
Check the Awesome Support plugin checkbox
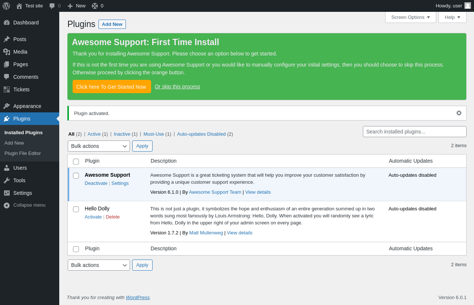pyautogui.click(x=76, y=176)
